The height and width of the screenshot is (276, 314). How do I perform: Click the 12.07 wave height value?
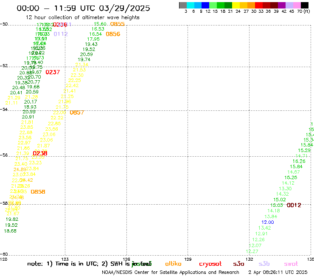coord(255,245)
